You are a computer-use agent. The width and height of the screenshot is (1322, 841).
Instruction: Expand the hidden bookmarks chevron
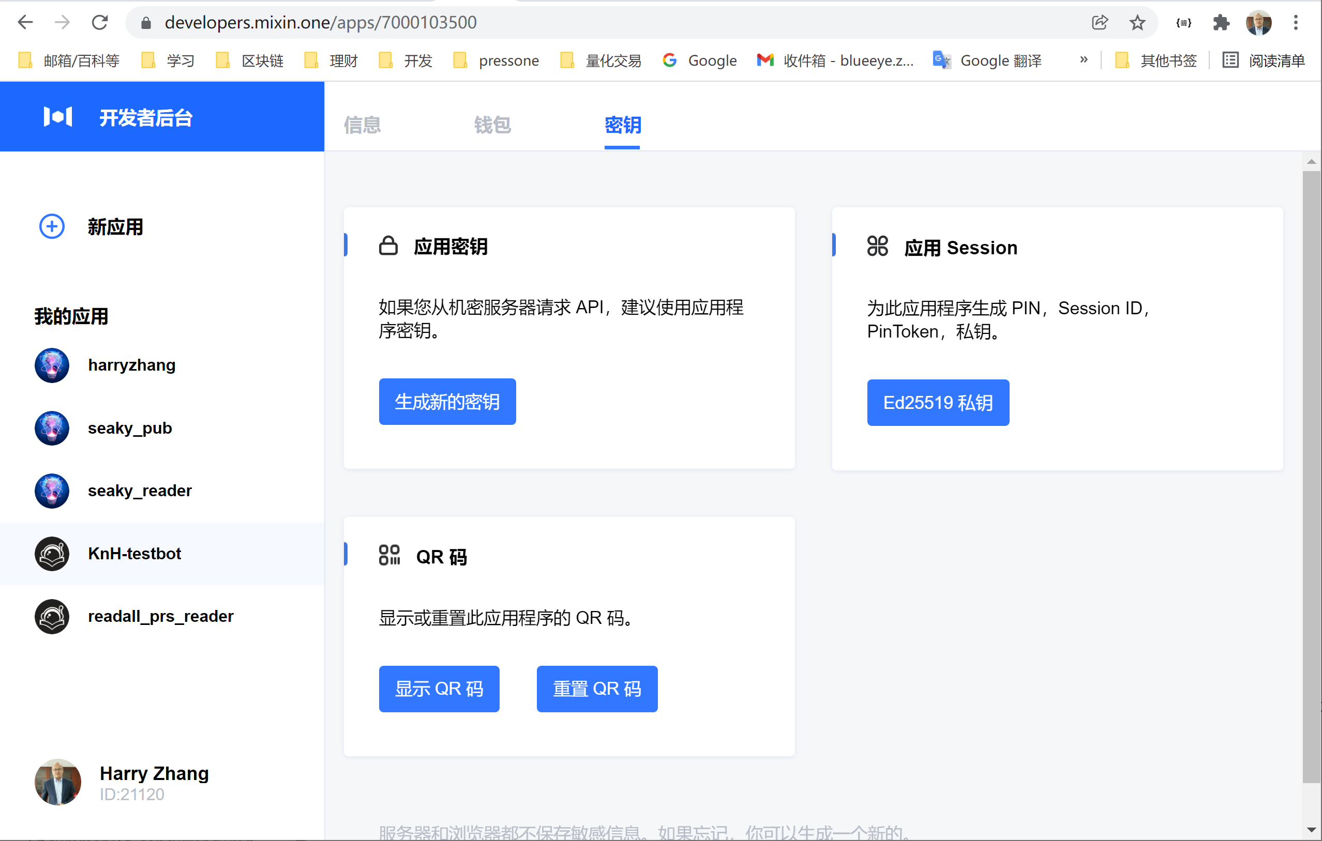click(x=1083, y=60)
